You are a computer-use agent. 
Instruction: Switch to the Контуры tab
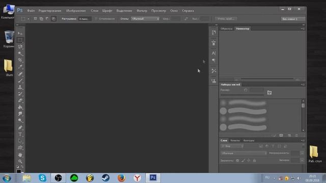tap(249, 140)
